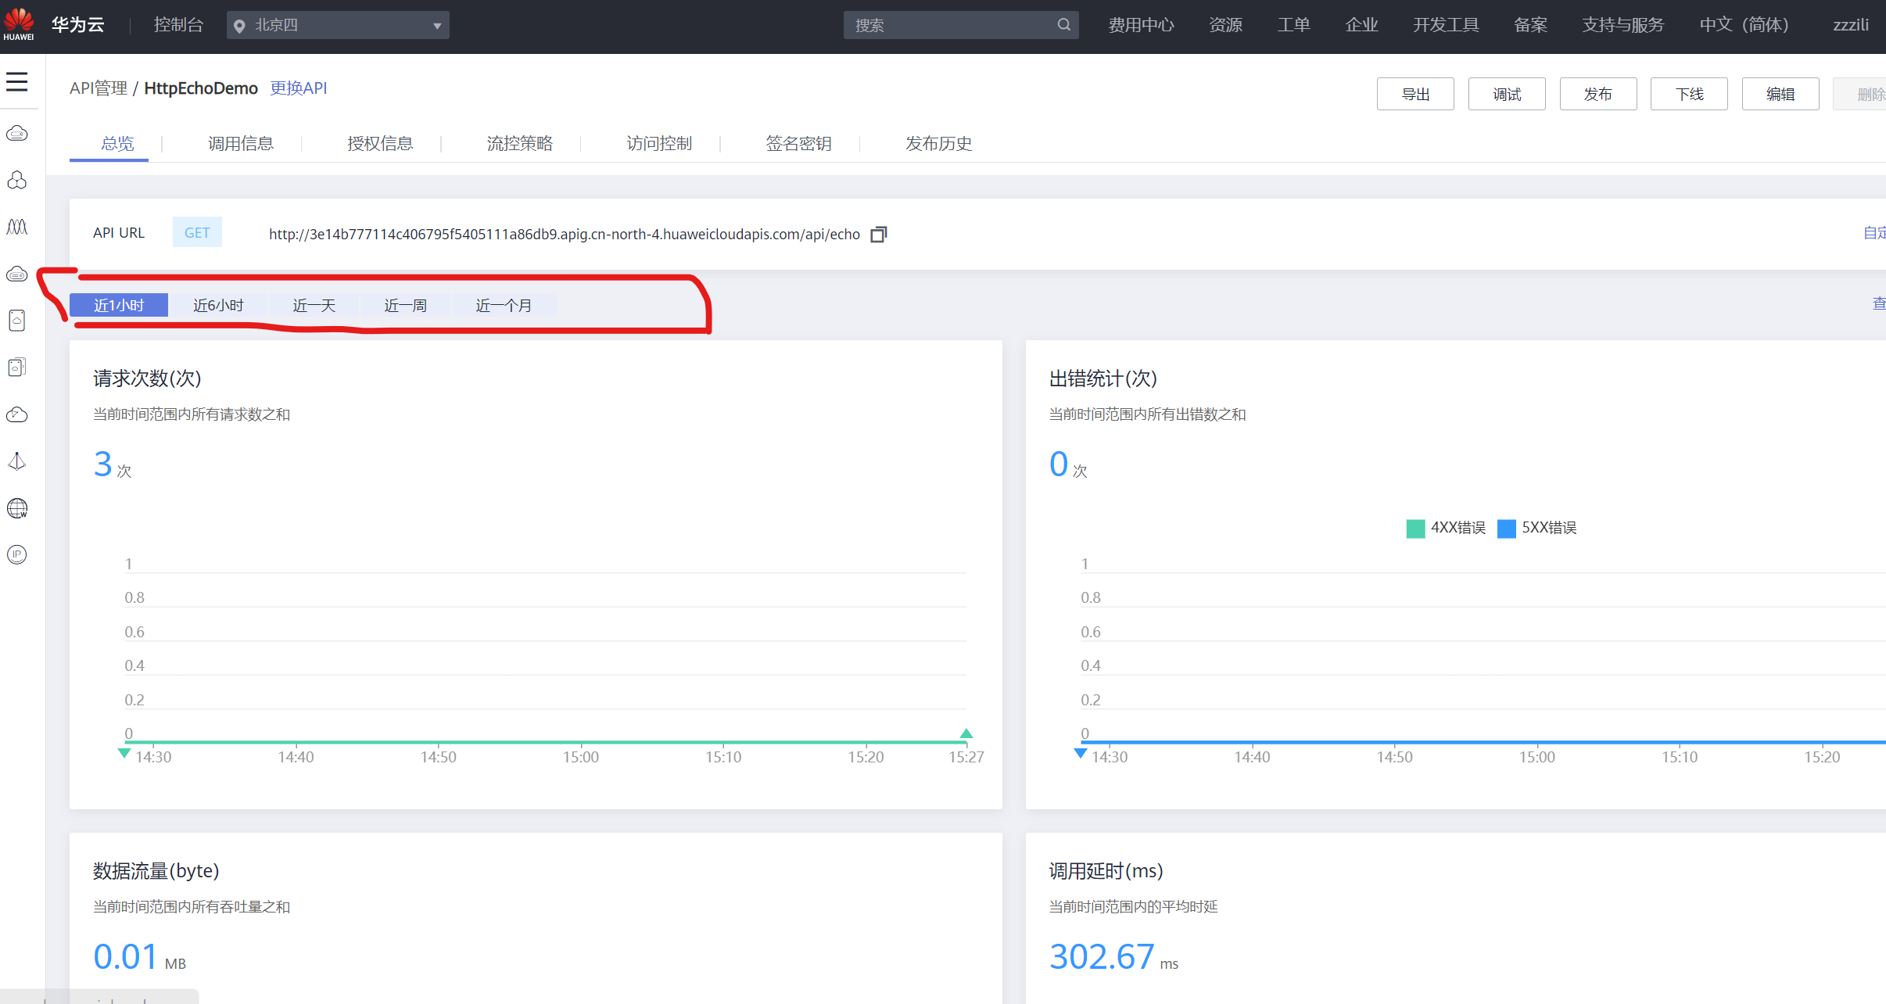
Task: Switch to the 授权信息 tab
Action: pyautogui.click(x=380, y=143)
